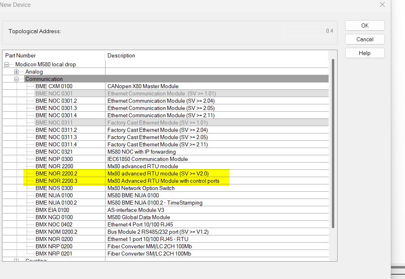This screenshot has width=405, height=279.
Task: Click 'Fiber Converter MM/LC 2CH 100Mb' description
Action: point(150,246)
